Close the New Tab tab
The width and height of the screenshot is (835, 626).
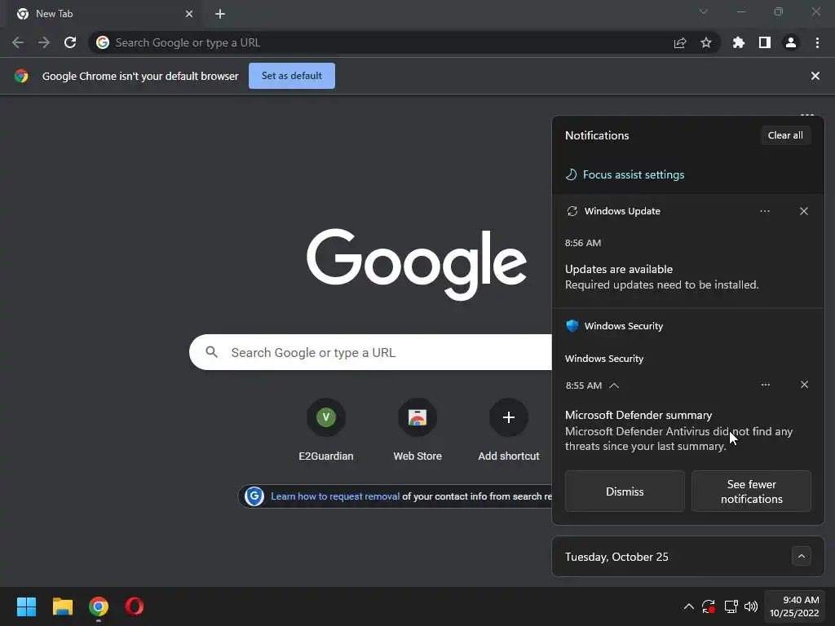(x=189, y=14)
